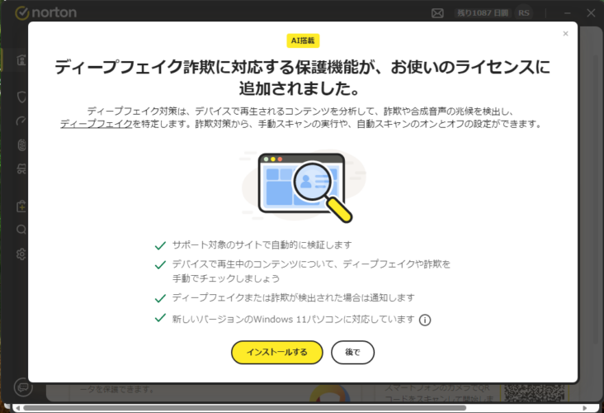Screen dimensions: 604x413
Task: Choose the 後で button
Action: (352, 352)
